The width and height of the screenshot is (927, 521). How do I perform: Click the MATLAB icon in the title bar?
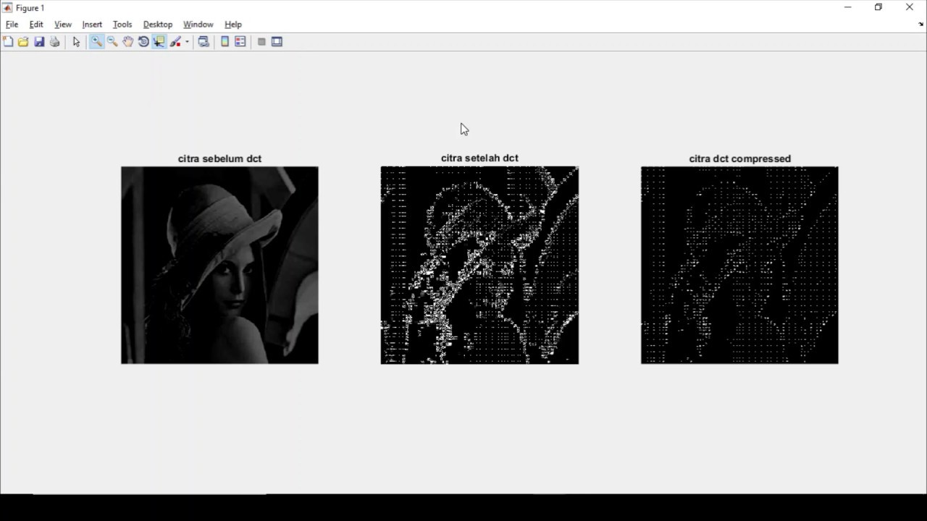point(8,8)
